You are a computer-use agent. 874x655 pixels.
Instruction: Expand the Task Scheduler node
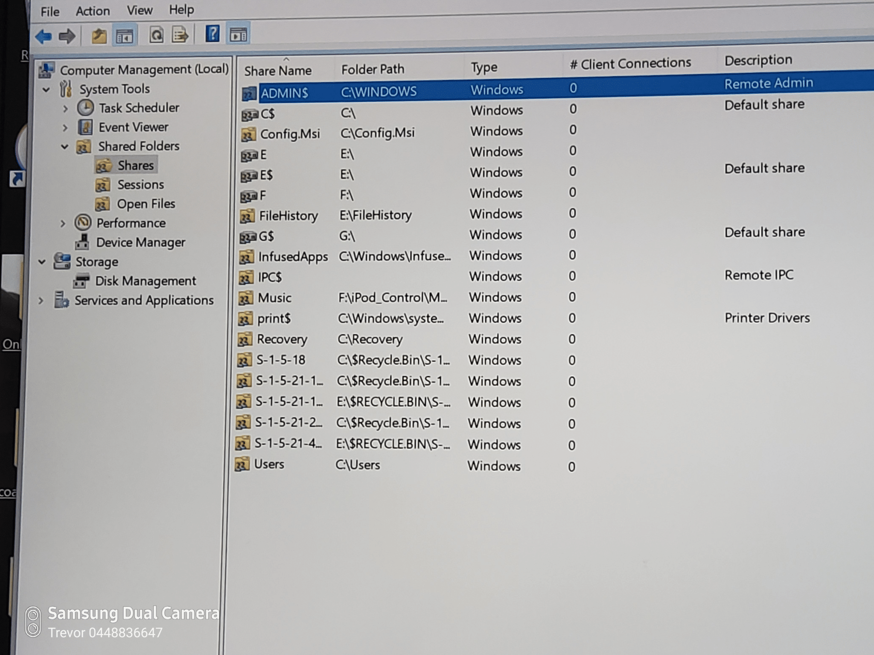[65, 109]
